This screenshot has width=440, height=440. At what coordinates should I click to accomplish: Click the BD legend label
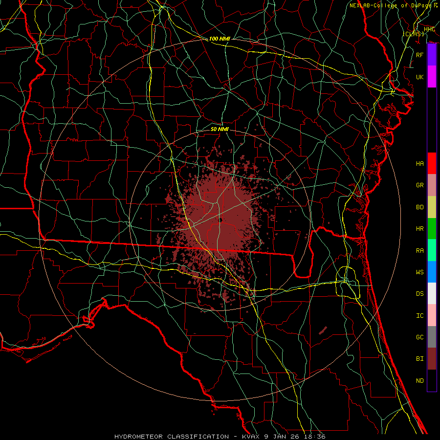(420, 207)
